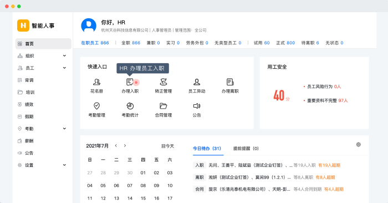Image resolution: width=388 pixels, height=203 pixels.
Task: Open the 合同 to-do row
Action: pos(268,189)
